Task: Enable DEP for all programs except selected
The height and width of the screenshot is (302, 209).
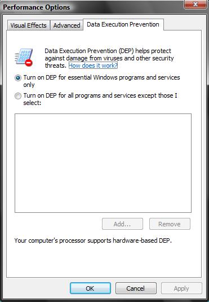Action: (x=18, y=96)
